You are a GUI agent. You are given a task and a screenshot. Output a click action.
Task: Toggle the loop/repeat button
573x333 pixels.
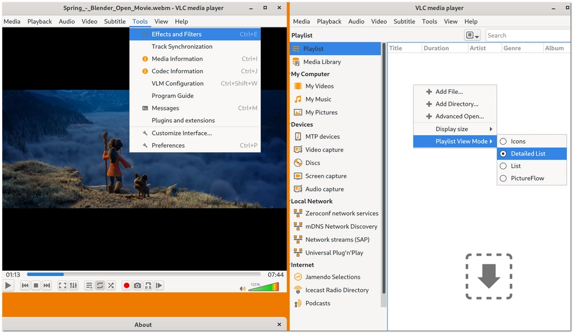coord(100,286)
